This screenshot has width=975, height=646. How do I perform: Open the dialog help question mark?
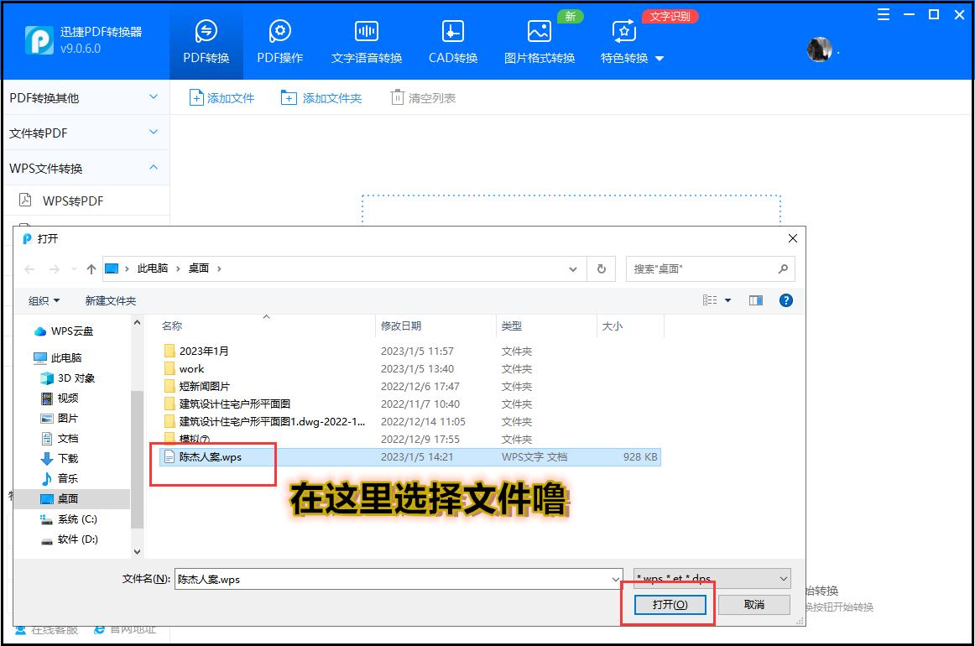tap(786, 300)
